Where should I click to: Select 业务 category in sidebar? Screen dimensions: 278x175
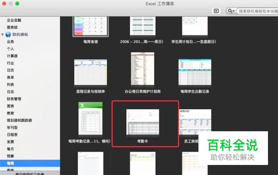point(10,42)
